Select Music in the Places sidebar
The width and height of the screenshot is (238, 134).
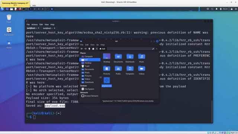(90, 73)
